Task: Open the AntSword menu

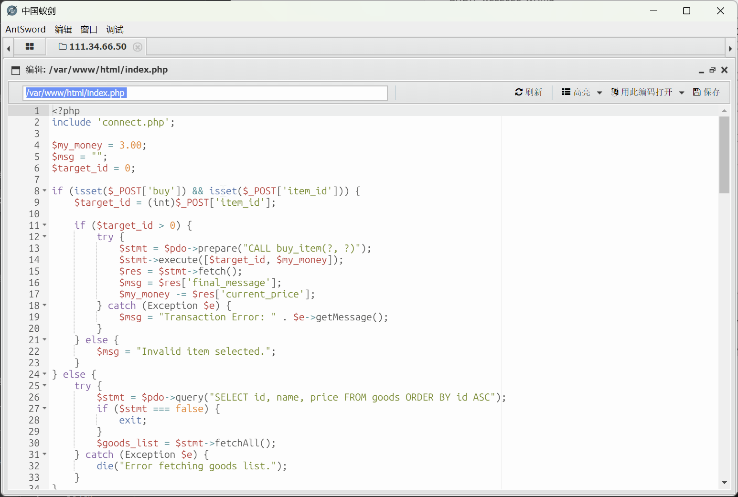Action: coord(25,30)
